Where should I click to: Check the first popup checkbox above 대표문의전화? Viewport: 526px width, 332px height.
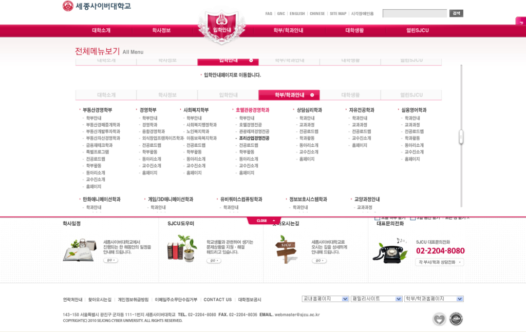[x=377, y=219]
